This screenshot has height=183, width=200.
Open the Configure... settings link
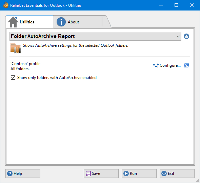[x=170, y=65]
